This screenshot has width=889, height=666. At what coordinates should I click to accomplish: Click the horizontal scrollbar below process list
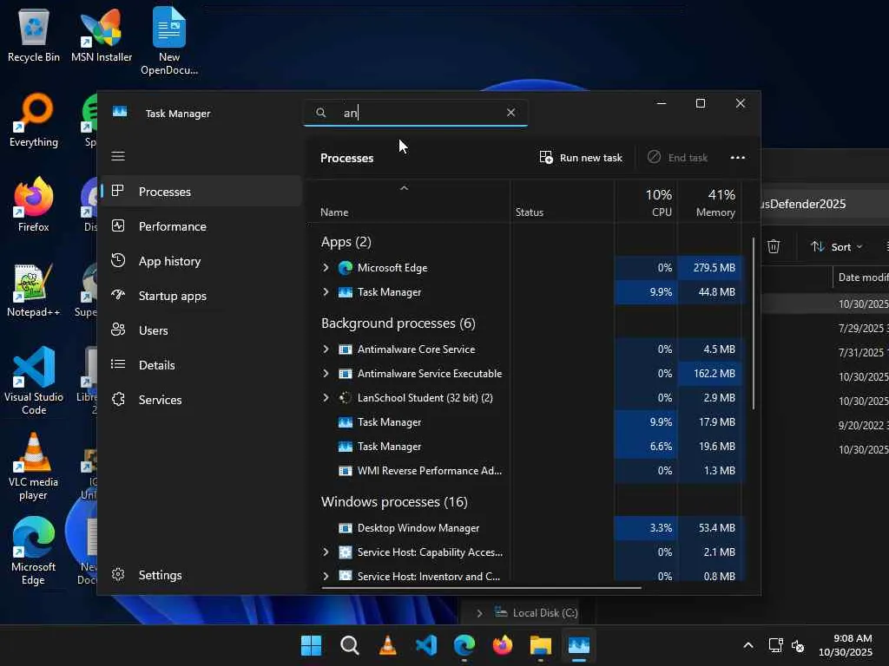coord(481,588)
